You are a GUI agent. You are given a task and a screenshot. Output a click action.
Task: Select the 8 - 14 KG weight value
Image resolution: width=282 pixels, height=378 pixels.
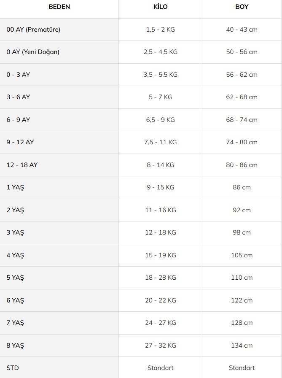click(160, 165)
